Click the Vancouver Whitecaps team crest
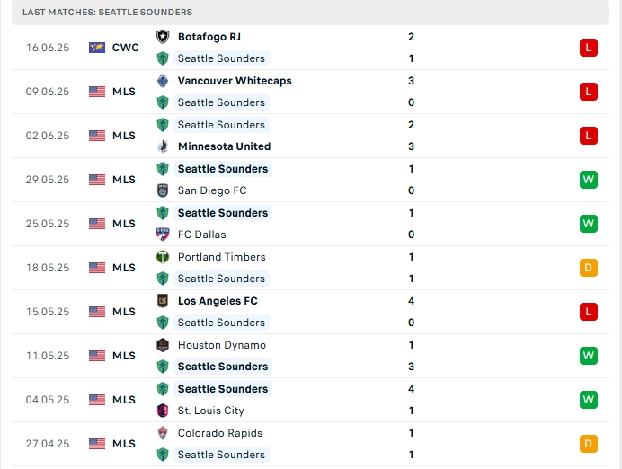 click(163, 81)
